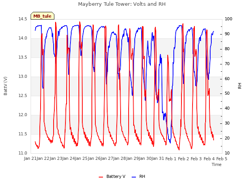Click the 14.0 voltage tick label
The width and height of the screenshot is (245, 184).
coord(23,38)
